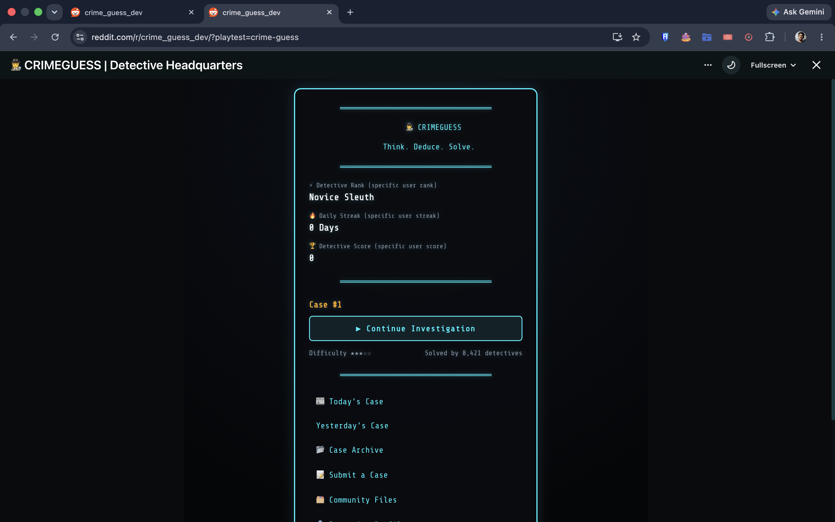Open the red circular recorder extension

point(748,37)
